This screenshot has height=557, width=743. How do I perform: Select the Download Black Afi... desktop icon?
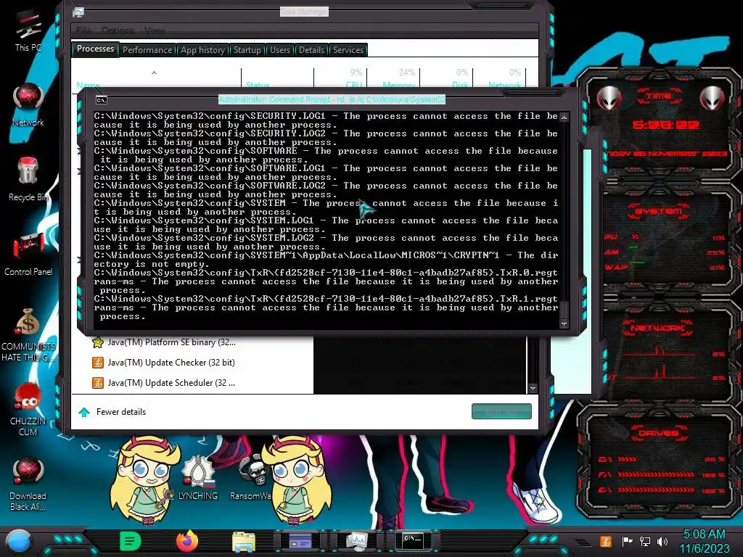(28, 483)
